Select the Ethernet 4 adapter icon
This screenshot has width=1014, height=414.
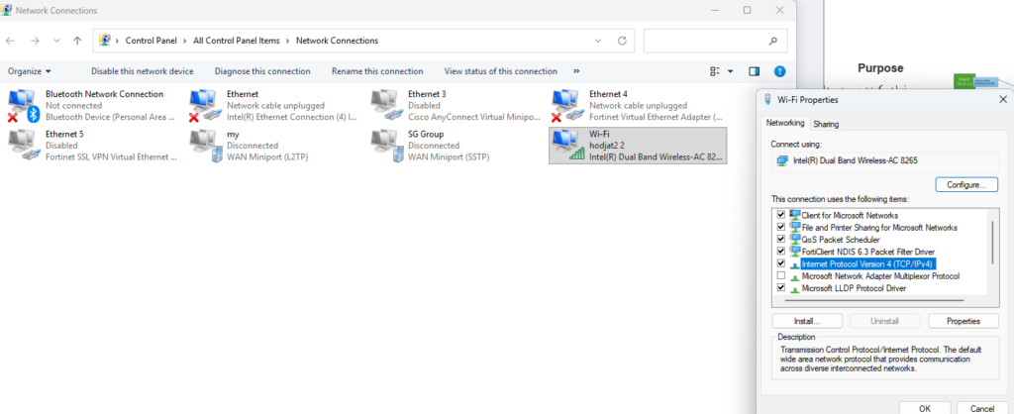[x=567, y=106]
